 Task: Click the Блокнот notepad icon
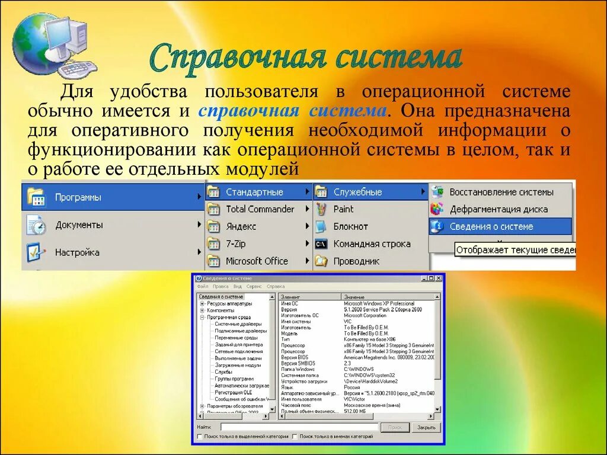tap(321, 226)
